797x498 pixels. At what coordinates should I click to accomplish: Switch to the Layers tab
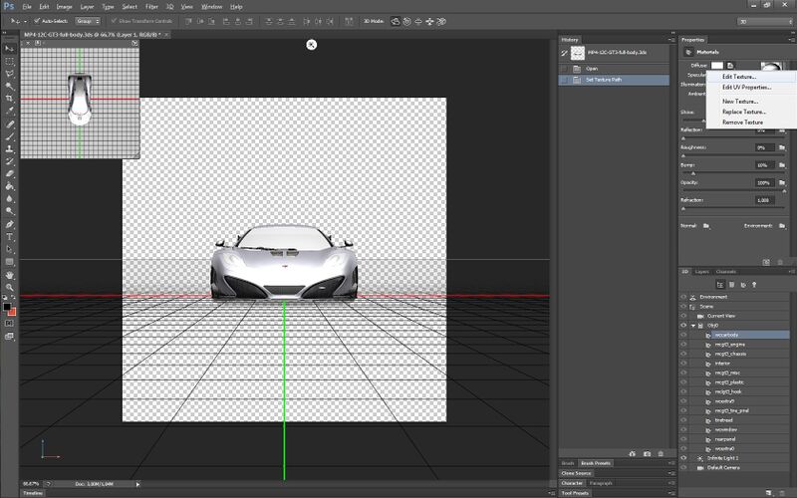point(702,271)
